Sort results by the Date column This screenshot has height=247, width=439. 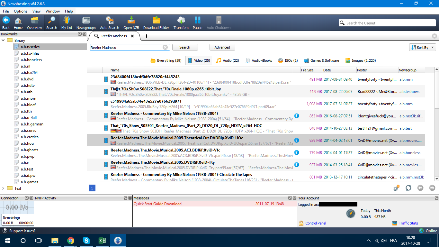tap(339, 70)
